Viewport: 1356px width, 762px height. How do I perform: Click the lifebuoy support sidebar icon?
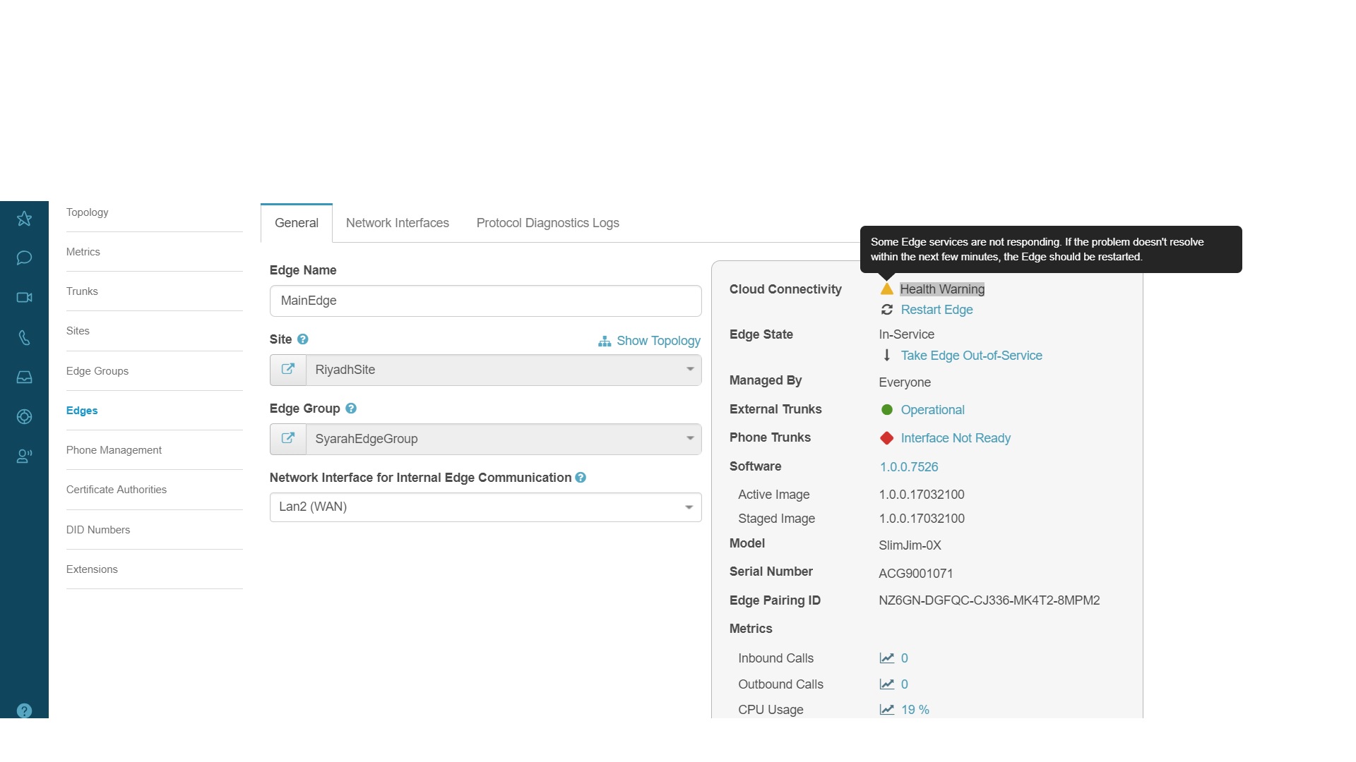24,417
